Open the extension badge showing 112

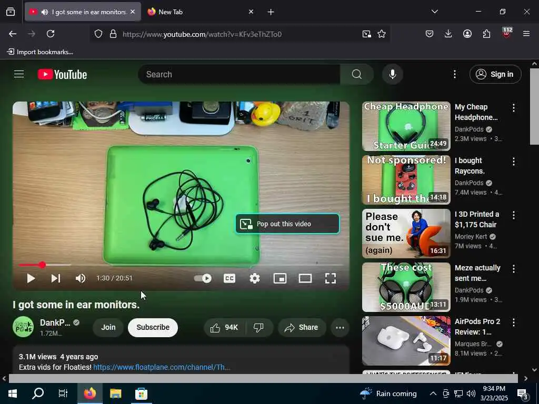(507, 33)
